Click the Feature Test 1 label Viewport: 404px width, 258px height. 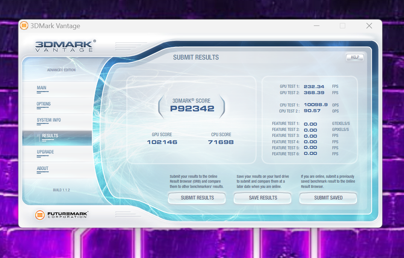coord(286,124)
